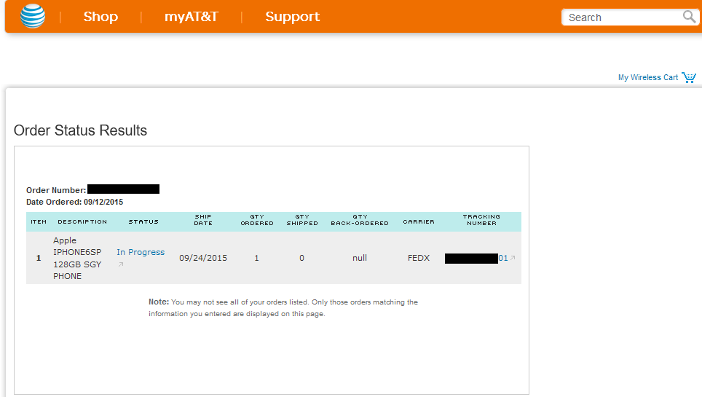
Task: Click Date Ordered 09/12/2015 text
Action: tap(75, 202)
